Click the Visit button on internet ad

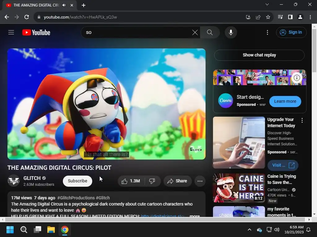click(283, 165)
